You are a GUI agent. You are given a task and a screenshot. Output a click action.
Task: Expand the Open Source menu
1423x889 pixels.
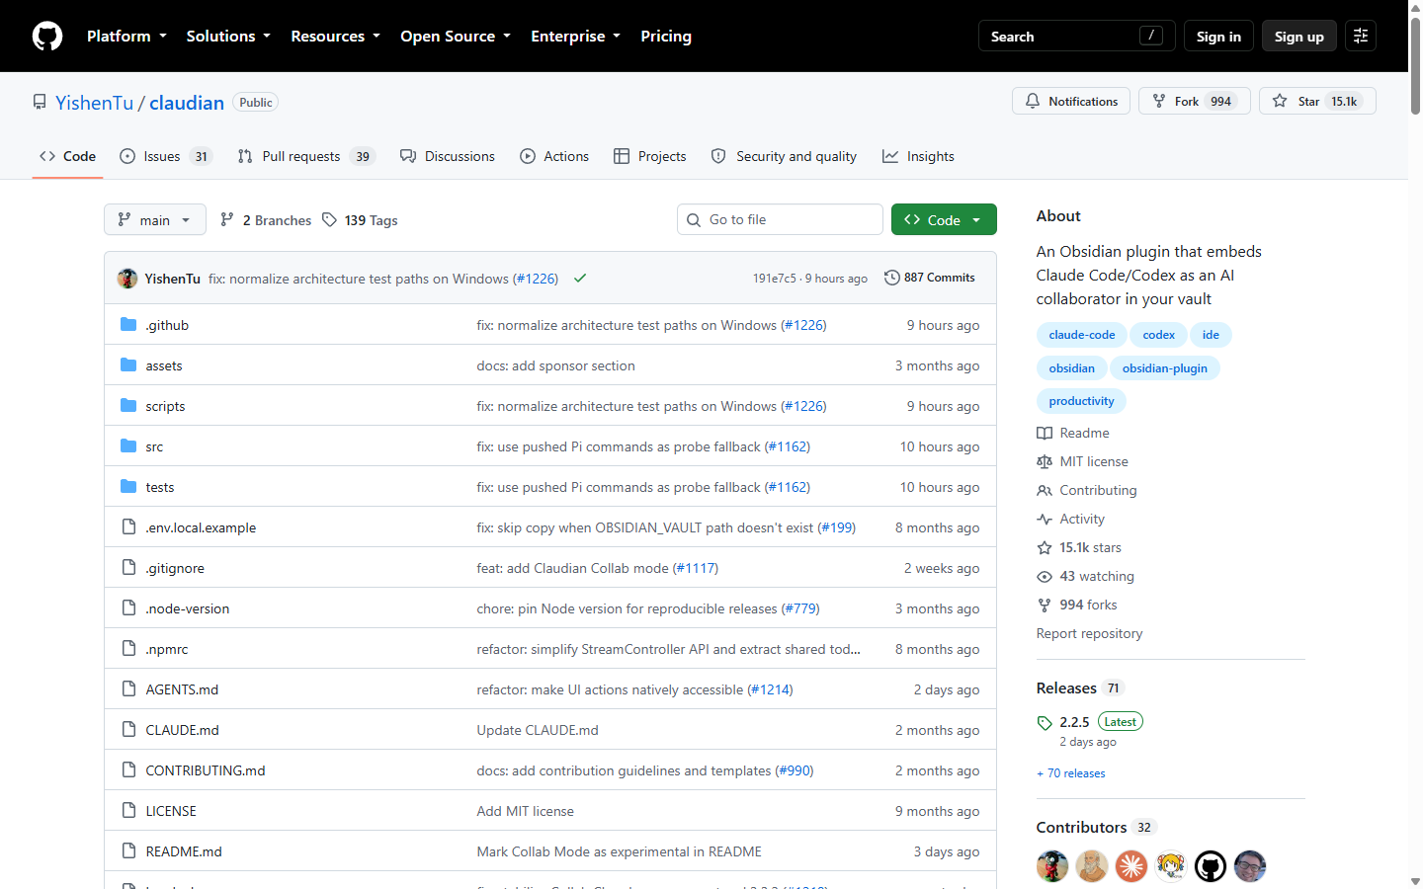click(456, 36)
